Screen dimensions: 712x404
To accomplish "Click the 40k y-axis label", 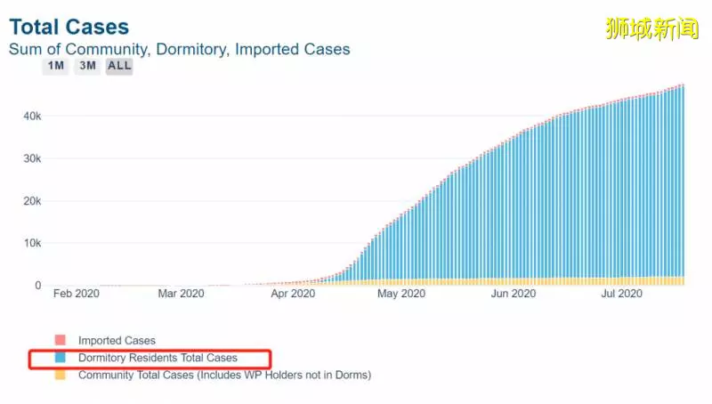I will pyautogui.click(x=32, y=117).
